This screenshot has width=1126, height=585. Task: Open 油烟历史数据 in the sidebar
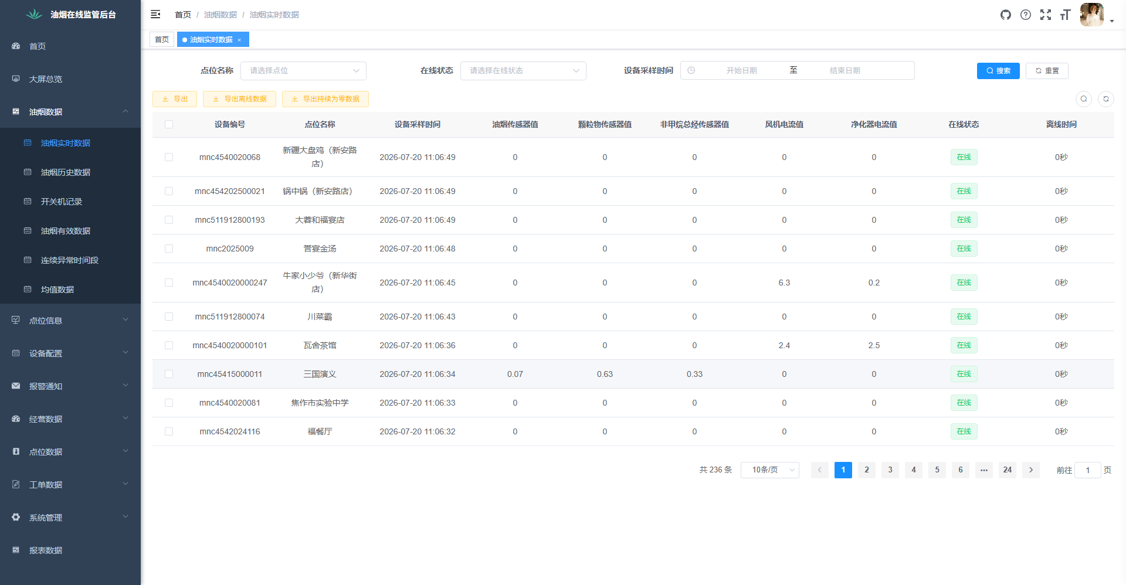[x=70, y=172]
